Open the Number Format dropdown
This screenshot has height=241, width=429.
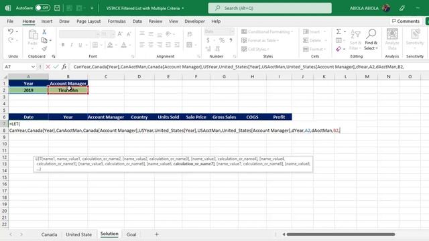coord(232,31)
